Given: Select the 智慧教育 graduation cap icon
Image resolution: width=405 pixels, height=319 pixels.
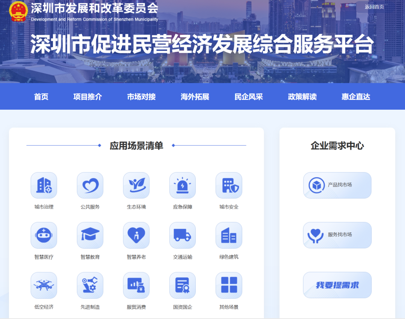Looking at the screenshot, I should [x=90, y=235].
